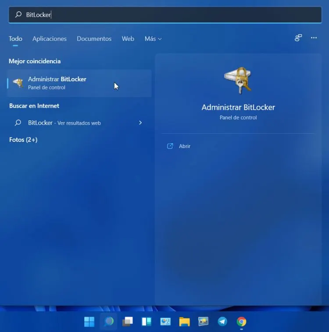Click the Abrir open-external icon
329x332 pixels.
point(170,146)
